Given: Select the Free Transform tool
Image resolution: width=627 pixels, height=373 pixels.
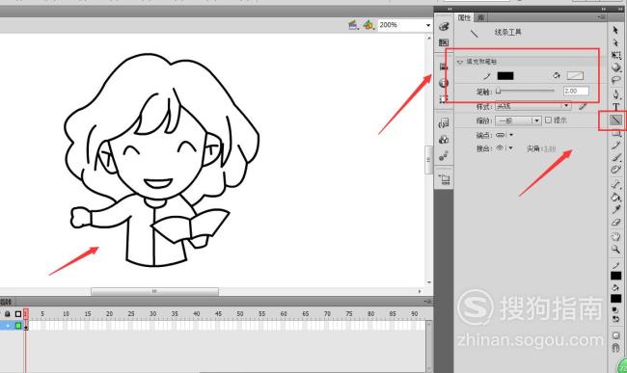Looking at the screenshot, I should [x=615, y=55].
